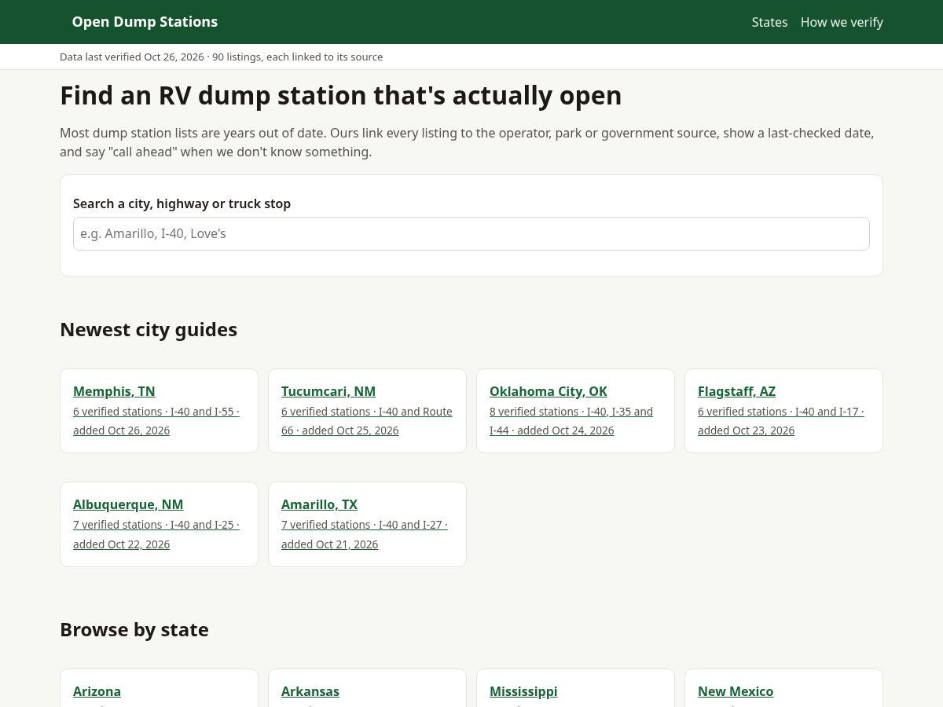This screenshot has width=943, height=707.
Task: Open the States nav item
Action: coord(769,22)
